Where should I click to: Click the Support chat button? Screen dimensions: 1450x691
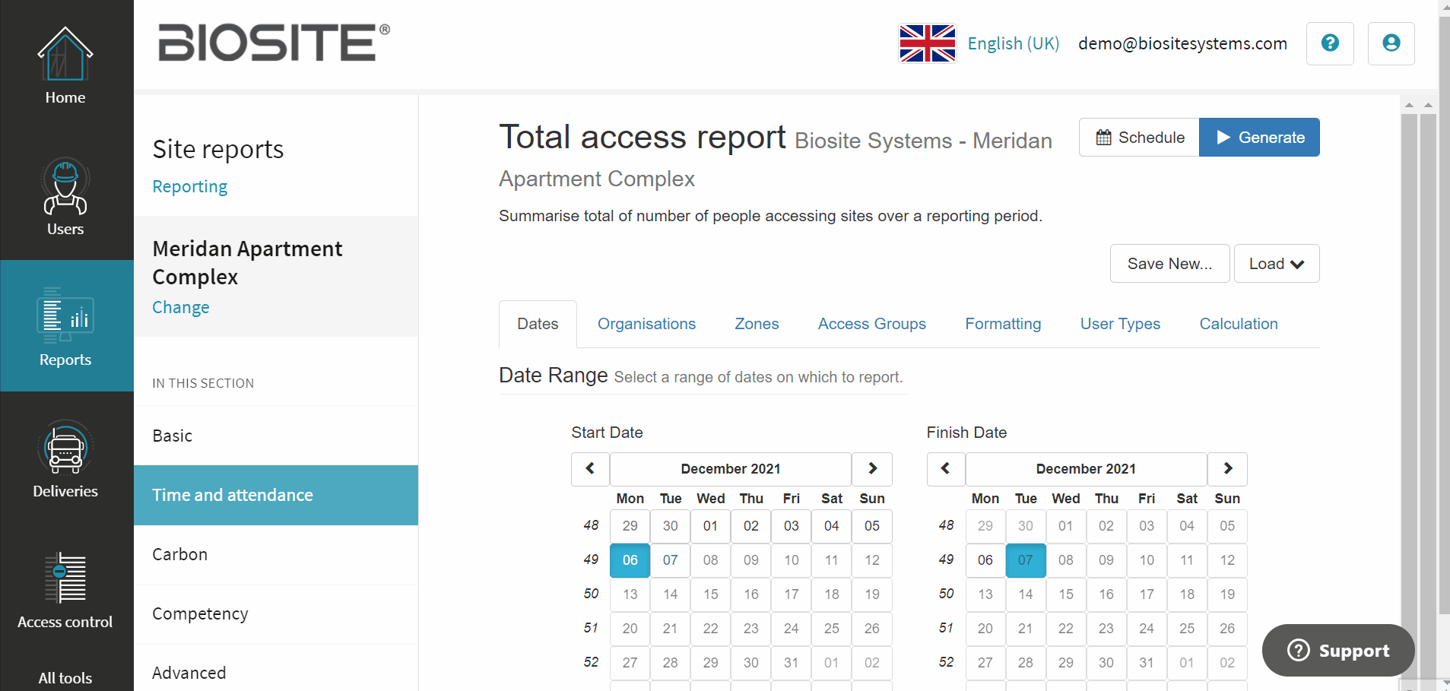[1338, 650]
